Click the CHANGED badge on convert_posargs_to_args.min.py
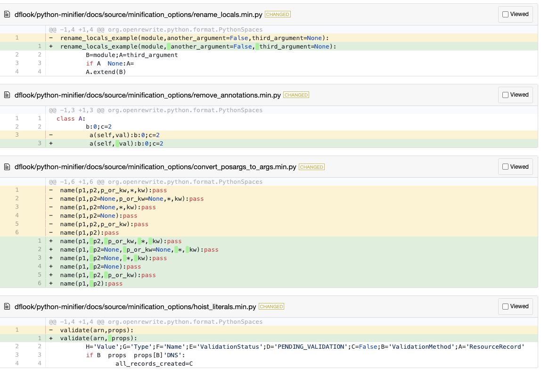The width and height of the screenshot is (541, 377). (x=311, y=166)
